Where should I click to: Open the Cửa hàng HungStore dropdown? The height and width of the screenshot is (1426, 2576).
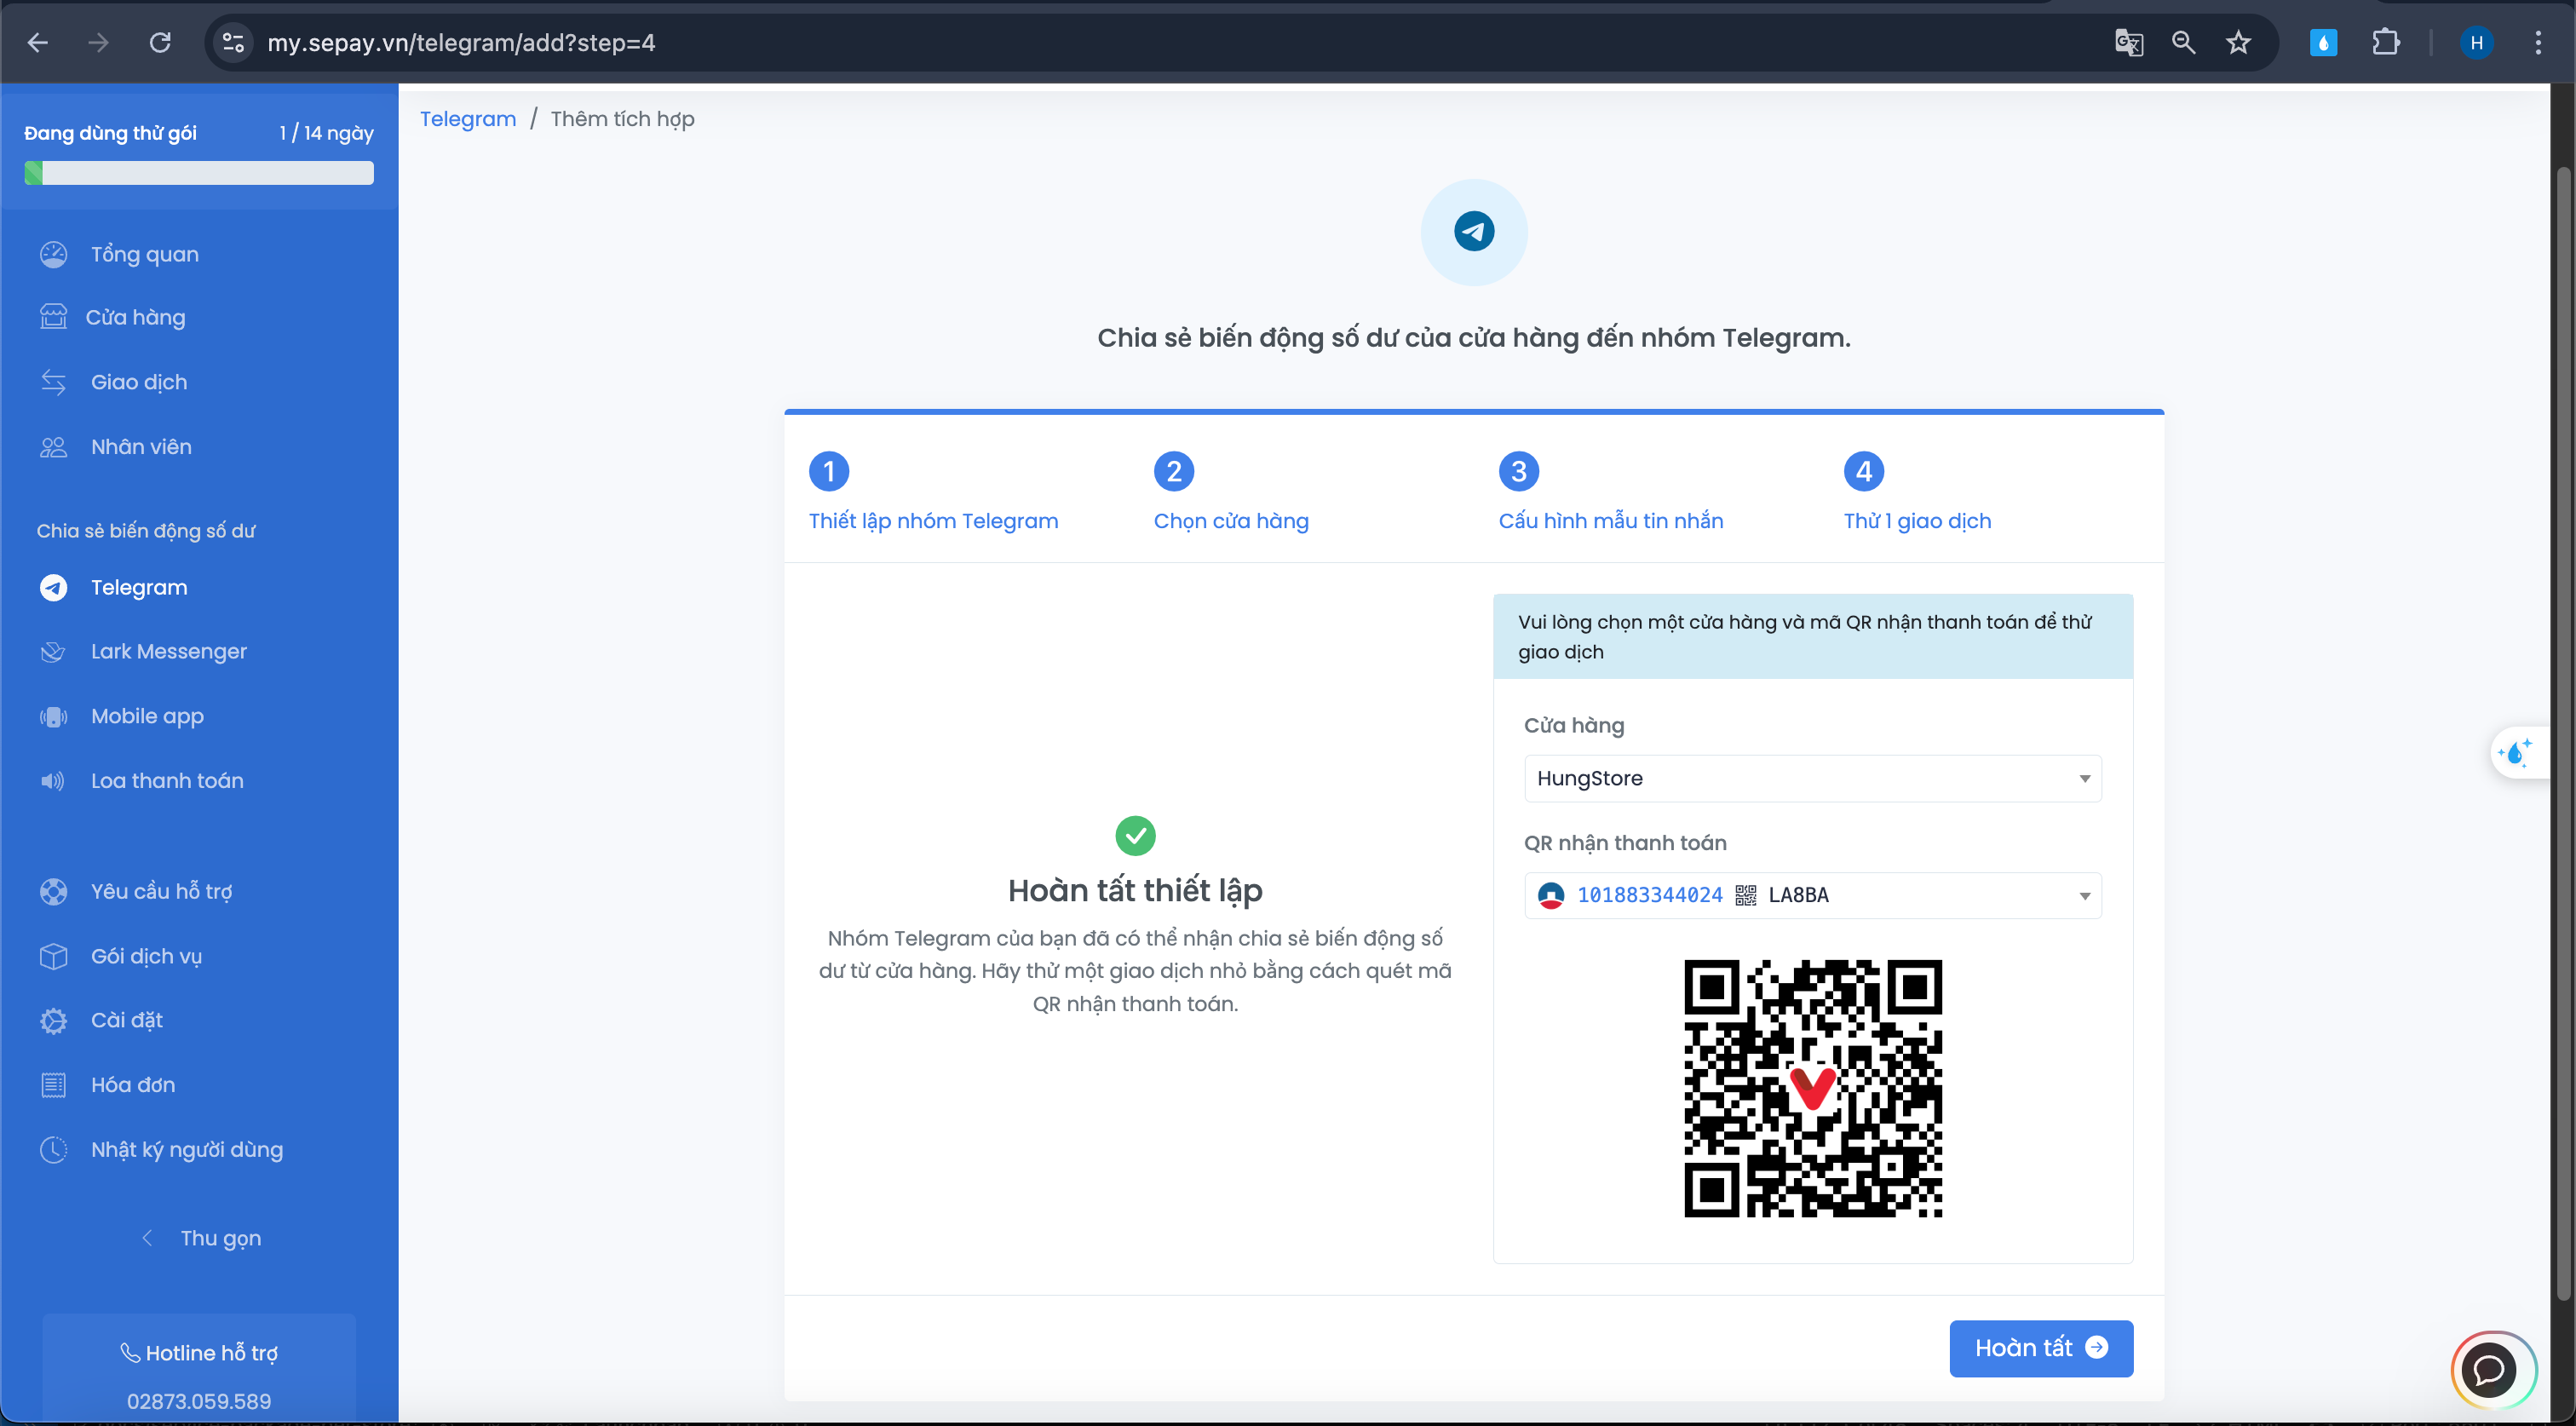click(1812, 778)
